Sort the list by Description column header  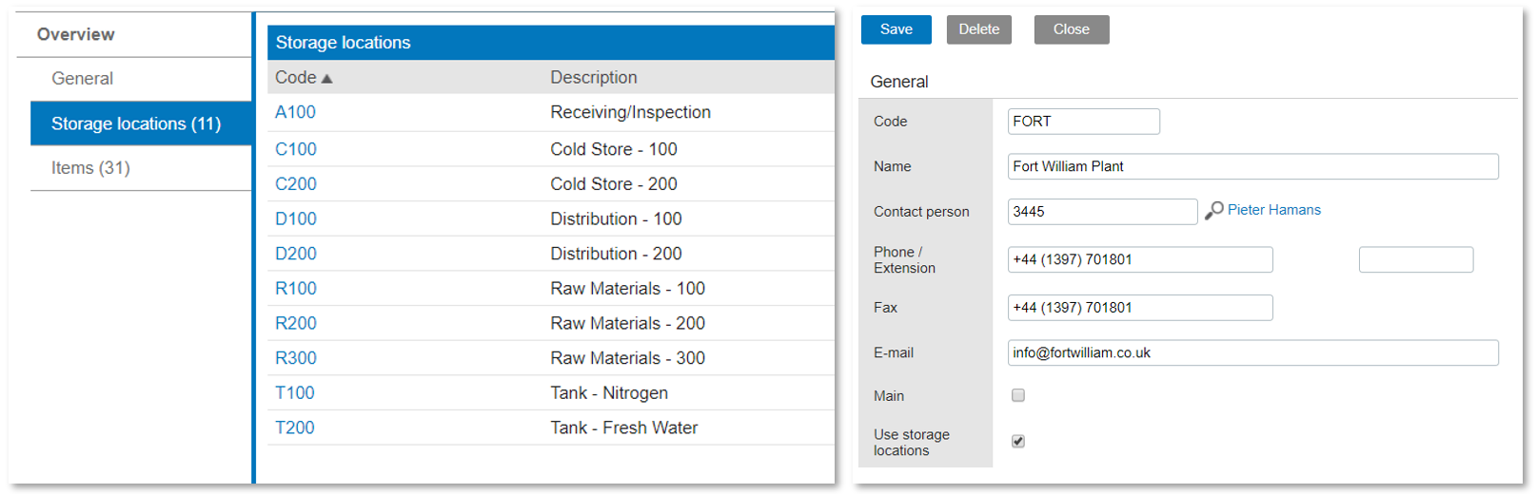pos(594,78)
